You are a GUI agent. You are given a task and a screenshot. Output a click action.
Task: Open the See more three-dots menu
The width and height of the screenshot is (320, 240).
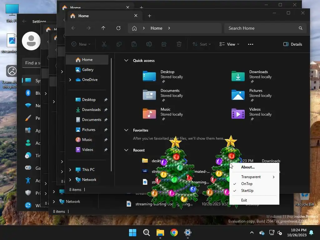point(251,44)
